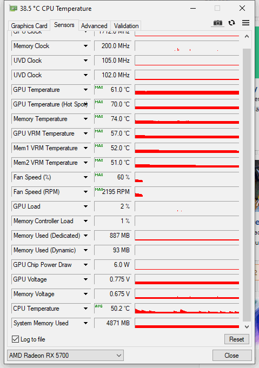Open the Memory Controller Load dropdown arrow
259x368 pixels.
86,221
